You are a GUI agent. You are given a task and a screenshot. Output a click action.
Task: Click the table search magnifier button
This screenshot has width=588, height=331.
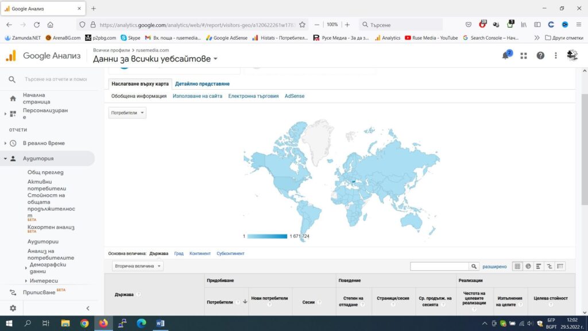pyautogui.click(x=474, y=267)
